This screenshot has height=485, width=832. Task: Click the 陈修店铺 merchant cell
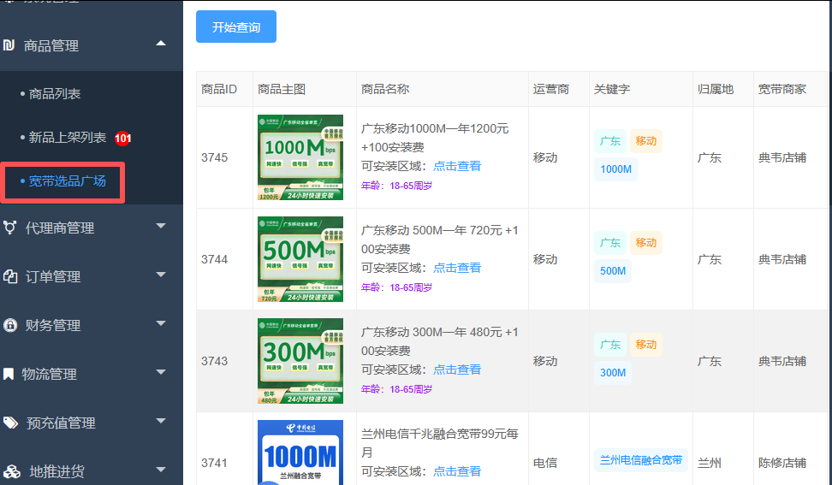782,463
